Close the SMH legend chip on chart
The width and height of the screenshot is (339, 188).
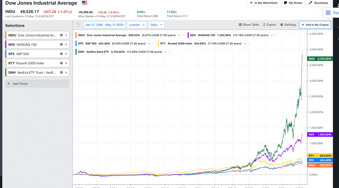pos(169,52)
